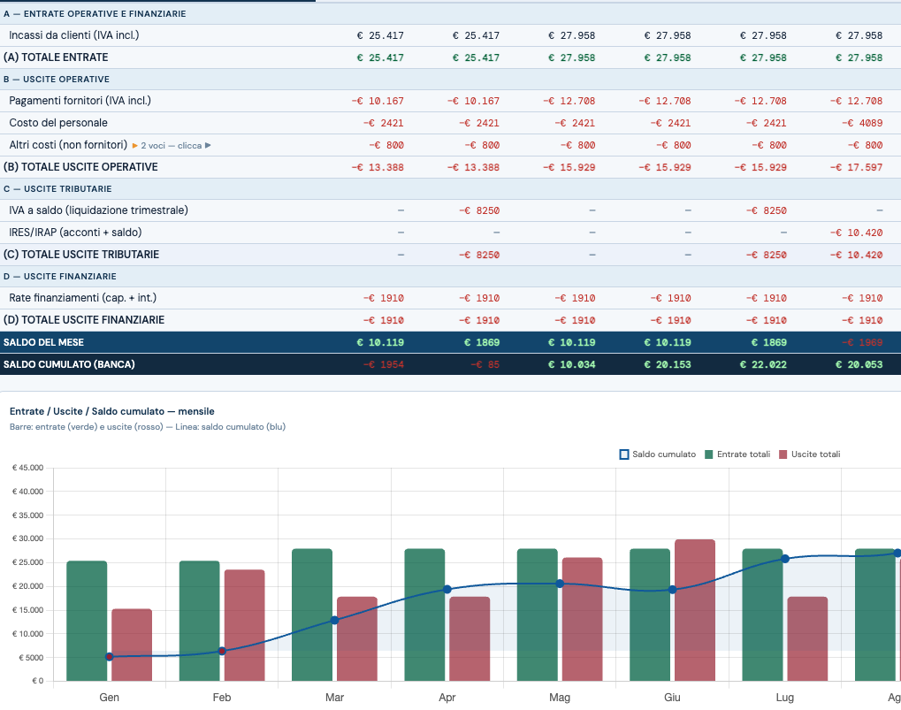Select the "(A) TOTALE ENTRATE" row label

tap(56, 57)
